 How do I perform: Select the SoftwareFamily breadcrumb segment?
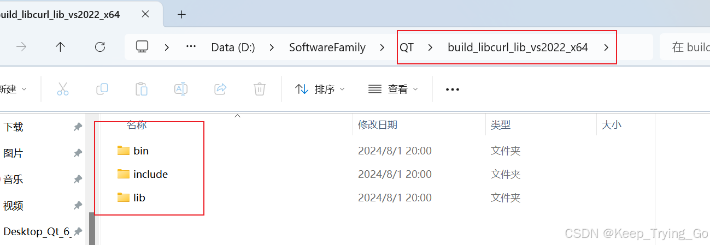click(x=327, y=47)
